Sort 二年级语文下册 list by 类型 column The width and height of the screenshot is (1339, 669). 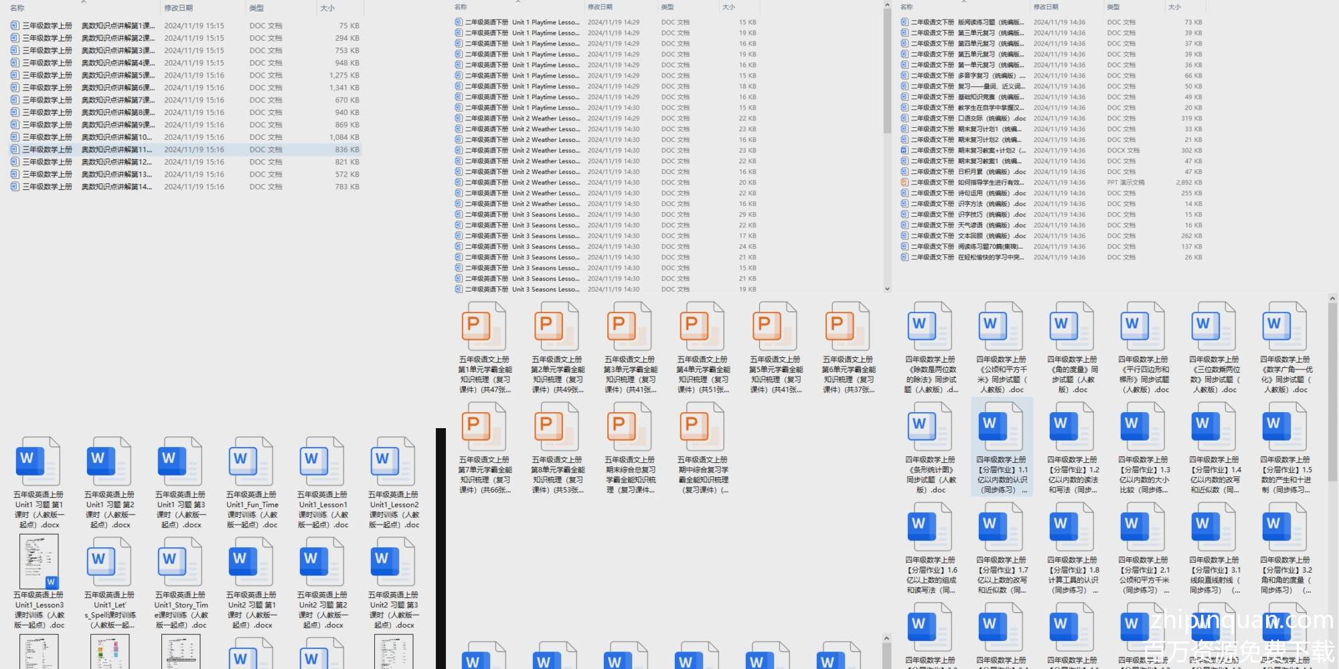tap(1113, 7)
